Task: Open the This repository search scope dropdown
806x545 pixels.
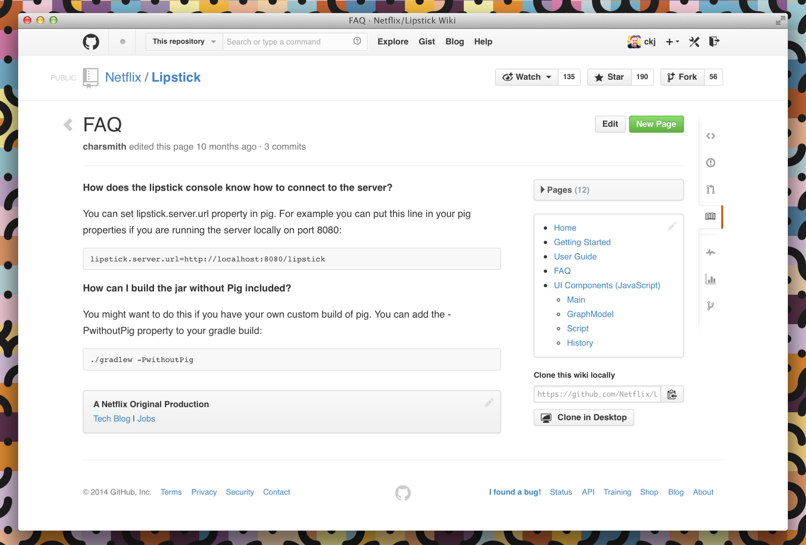Action: tap(184, 42)
